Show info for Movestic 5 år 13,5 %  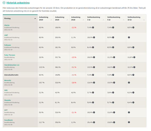[x=114, y=82]
